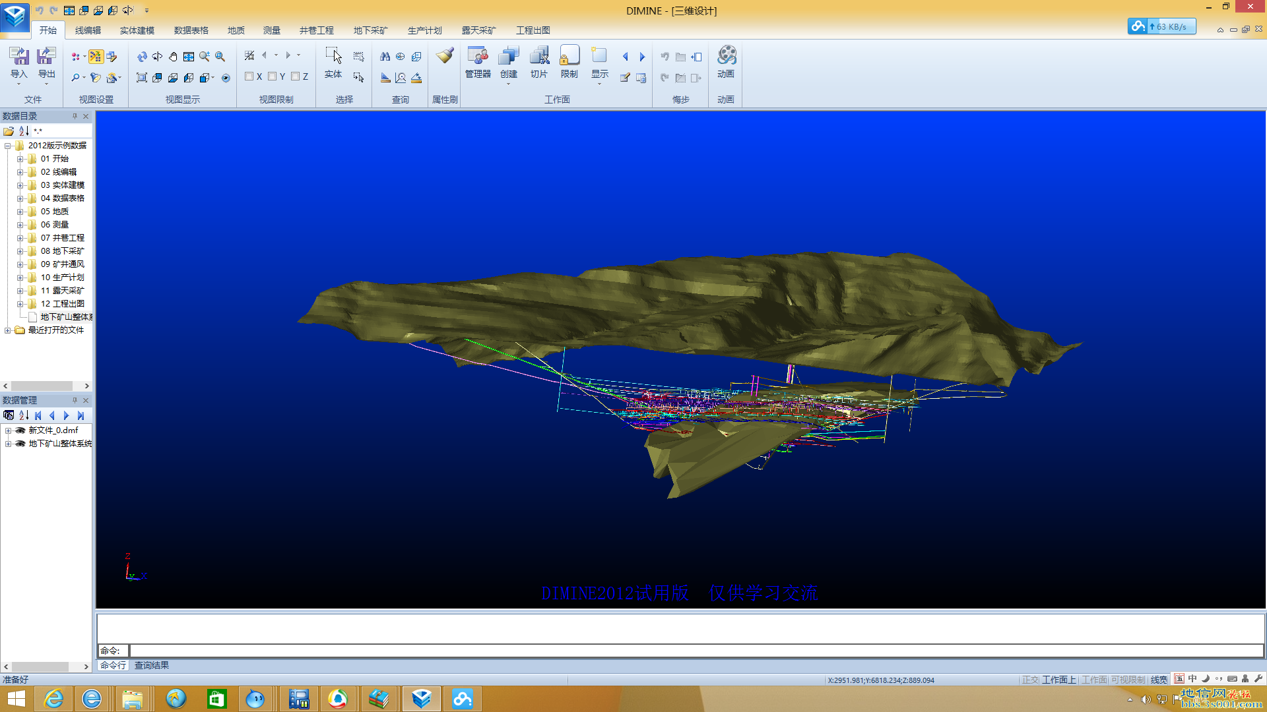Click the Windows Start button
Image resolution: width=1267 pixels, height=712 pixels.
click(16, 699)
